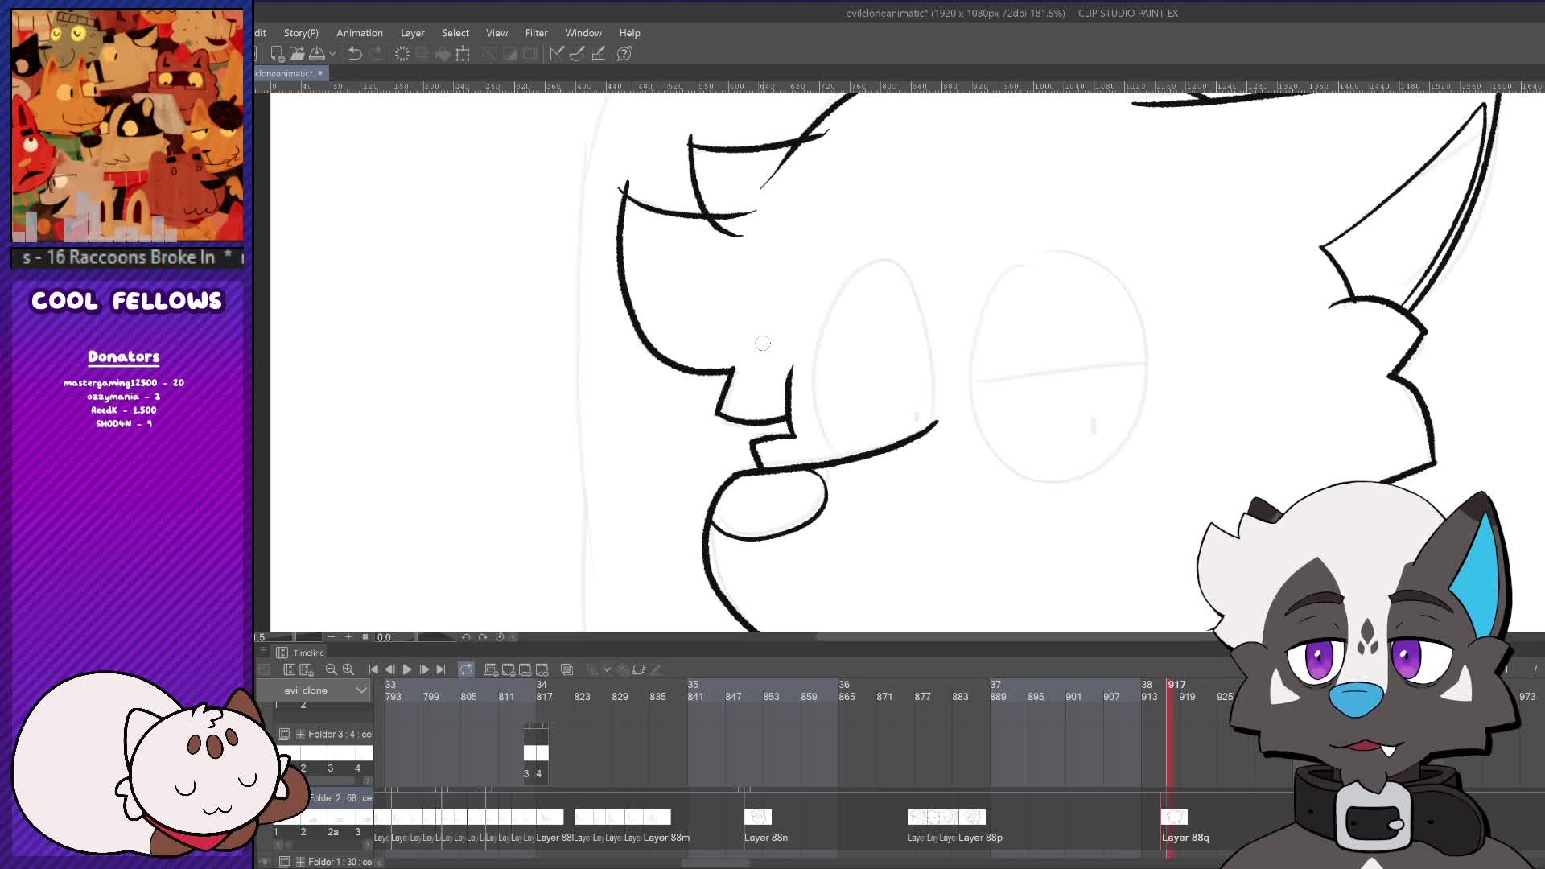Click Folder 3 cel strip right arrow
Screen dimensions: 1545x869
(368, 780)
